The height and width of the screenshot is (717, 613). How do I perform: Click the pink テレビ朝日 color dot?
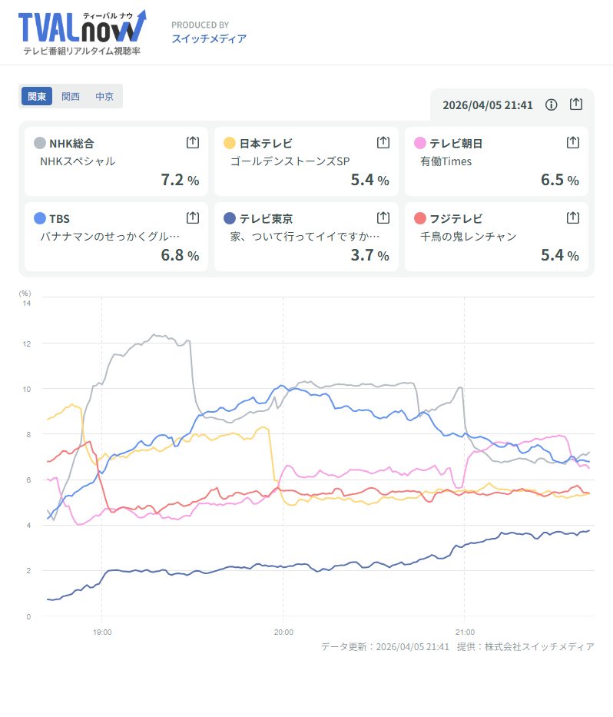[419, 143]
